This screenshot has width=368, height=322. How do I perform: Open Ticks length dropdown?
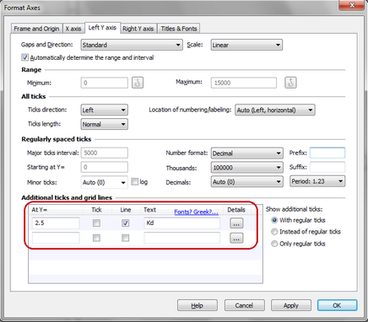[x=105, y=124]
